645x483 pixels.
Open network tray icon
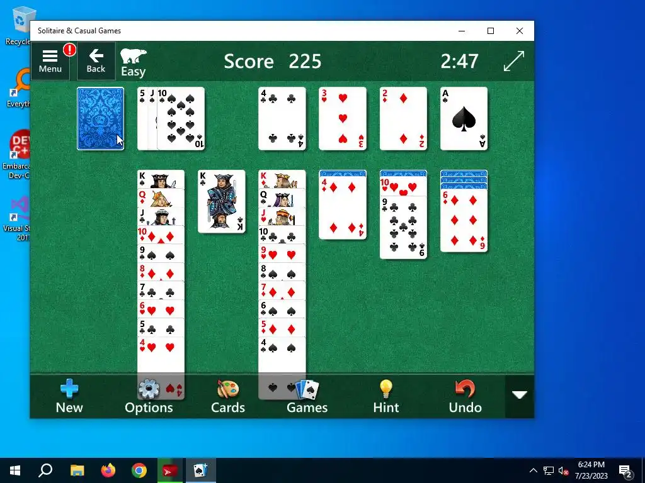point(549,470)
